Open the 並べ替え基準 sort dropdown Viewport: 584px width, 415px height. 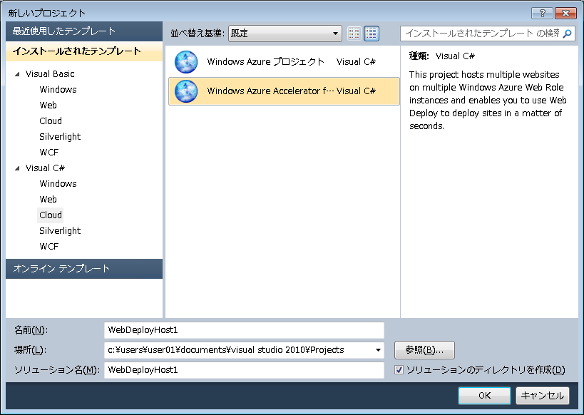point(285,34)
